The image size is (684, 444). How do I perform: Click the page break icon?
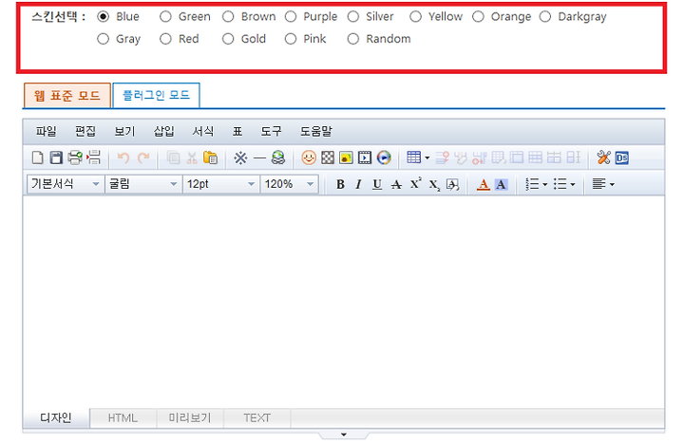94,157
